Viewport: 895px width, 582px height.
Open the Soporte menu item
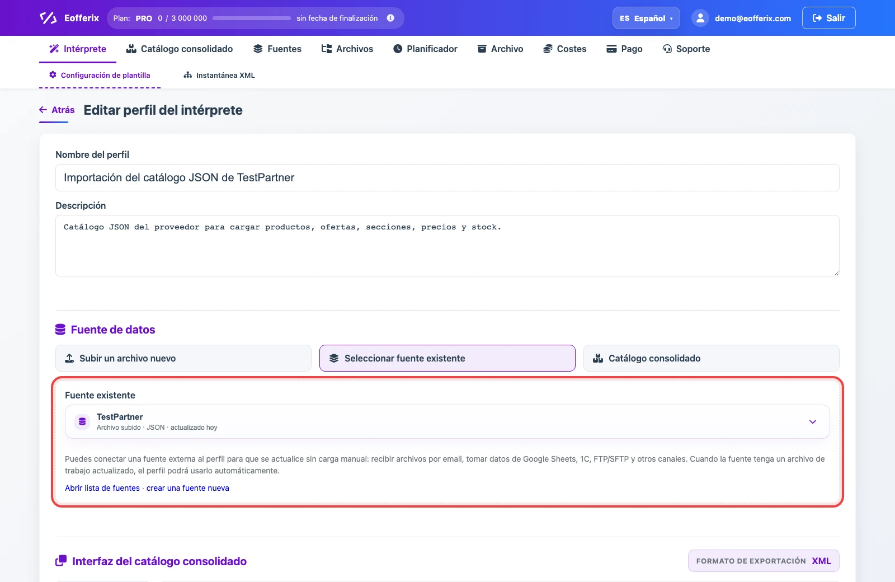point(686,49)
